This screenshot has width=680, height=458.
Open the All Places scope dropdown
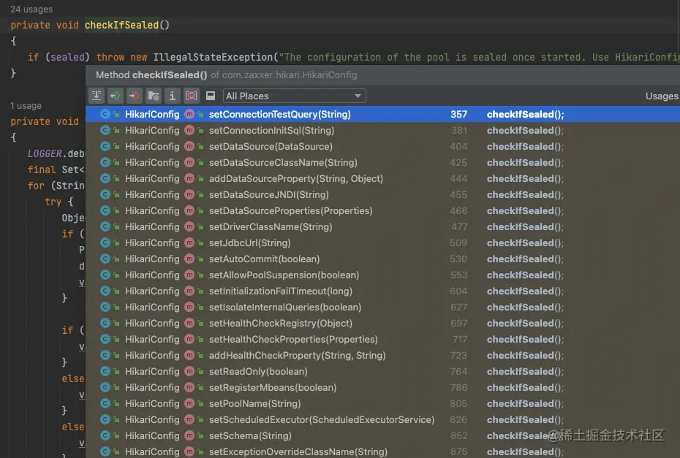294,96
